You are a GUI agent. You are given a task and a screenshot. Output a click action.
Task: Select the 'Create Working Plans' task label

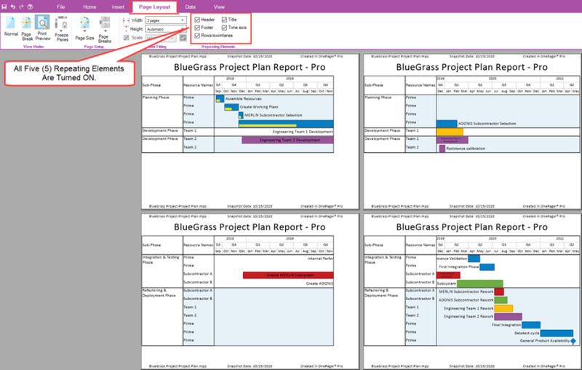pos(259,107)
